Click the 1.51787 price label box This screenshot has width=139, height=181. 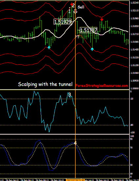pyautogui.click(x=89, y=30)
